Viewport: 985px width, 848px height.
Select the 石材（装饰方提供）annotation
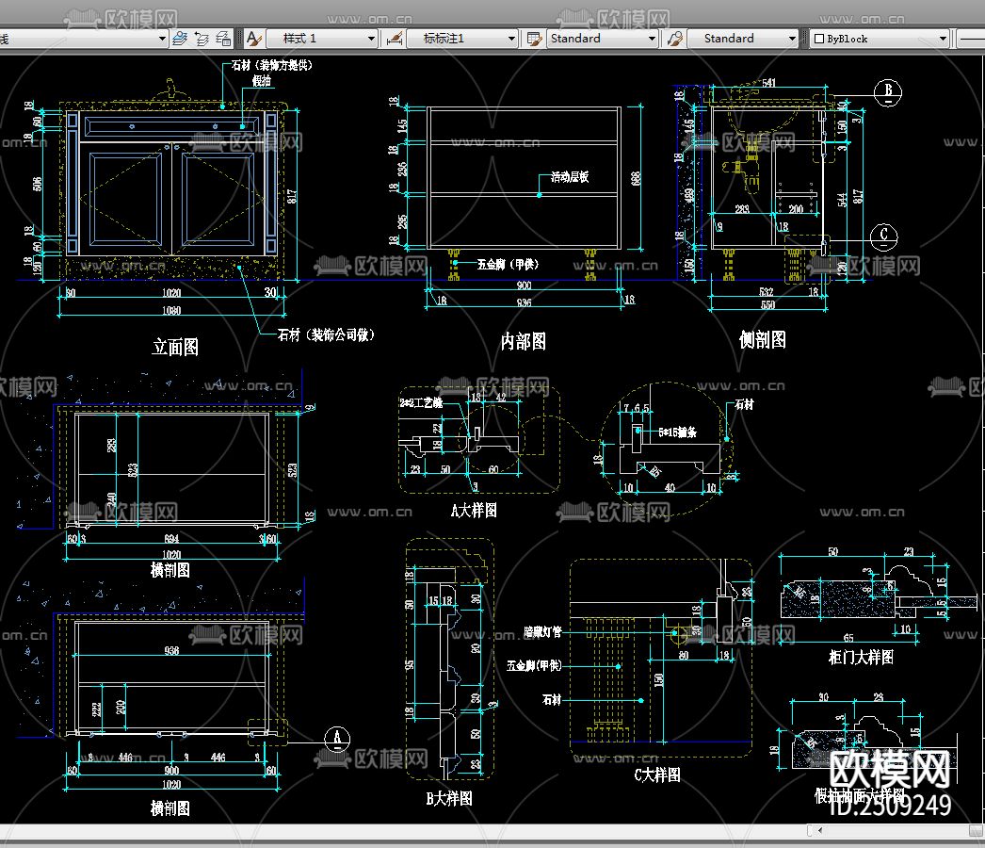pos(271,65)
